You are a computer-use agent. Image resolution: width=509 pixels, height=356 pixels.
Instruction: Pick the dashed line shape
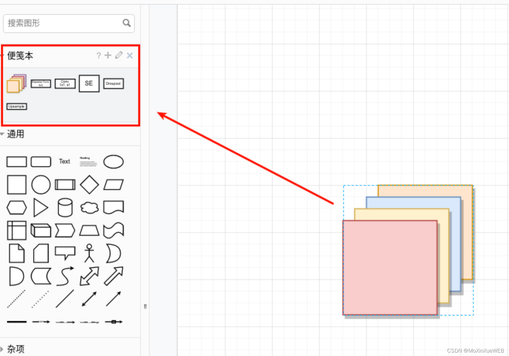point(16,299)
